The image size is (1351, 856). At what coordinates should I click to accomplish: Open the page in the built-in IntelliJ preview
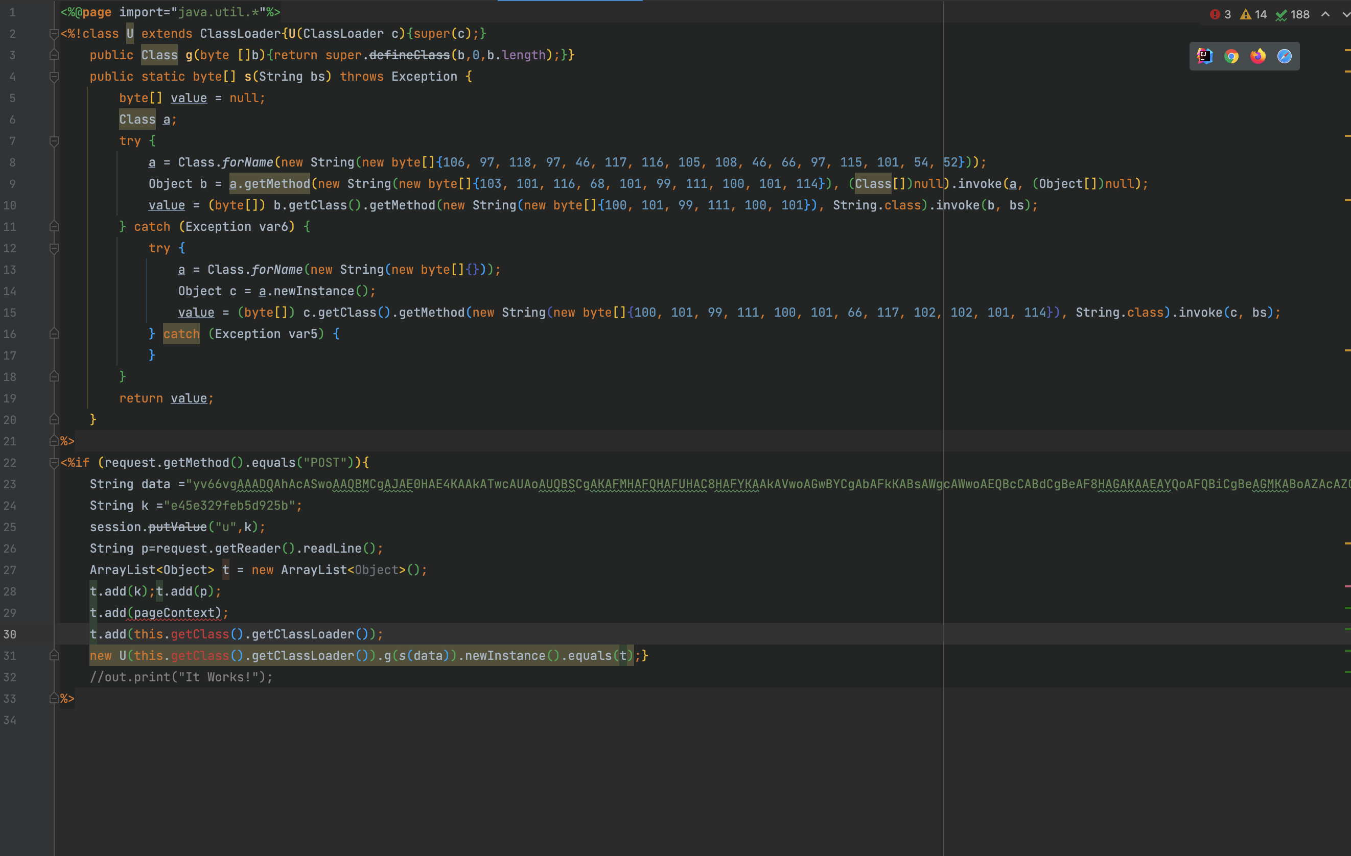(1204, 56)
